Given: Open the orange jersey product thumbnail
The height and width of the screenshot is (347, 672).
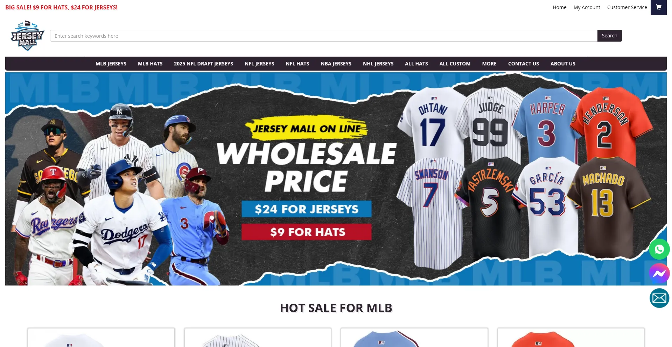Looking at the screenshot, I should pos(571,338).
